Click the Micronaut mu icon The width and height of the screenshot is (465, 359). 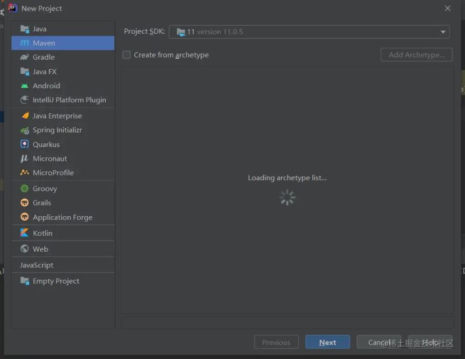click(24, 159)
